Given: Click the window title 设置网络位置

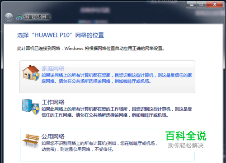Looking at the screenshot, I should coord(37,17).
